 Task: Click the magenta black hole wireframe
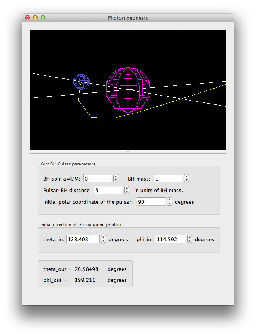(128, 90)
